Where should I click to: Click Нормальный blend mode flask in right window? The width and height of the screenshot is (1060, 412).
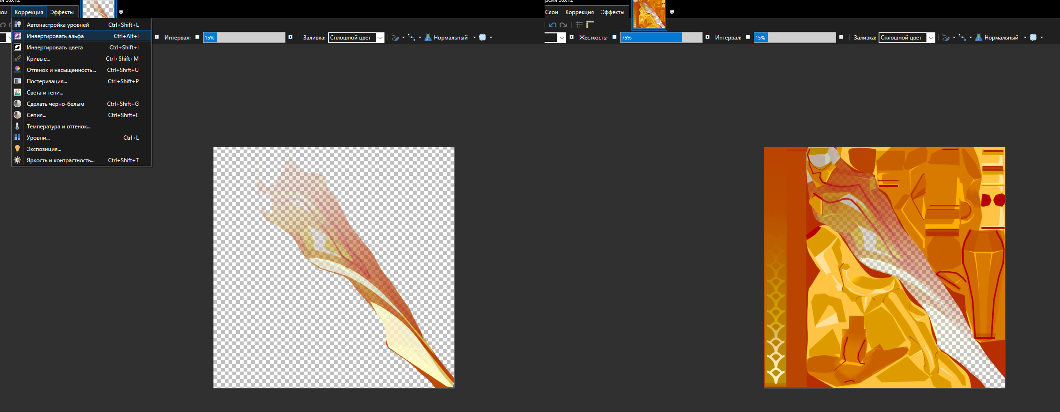[979, 38]
